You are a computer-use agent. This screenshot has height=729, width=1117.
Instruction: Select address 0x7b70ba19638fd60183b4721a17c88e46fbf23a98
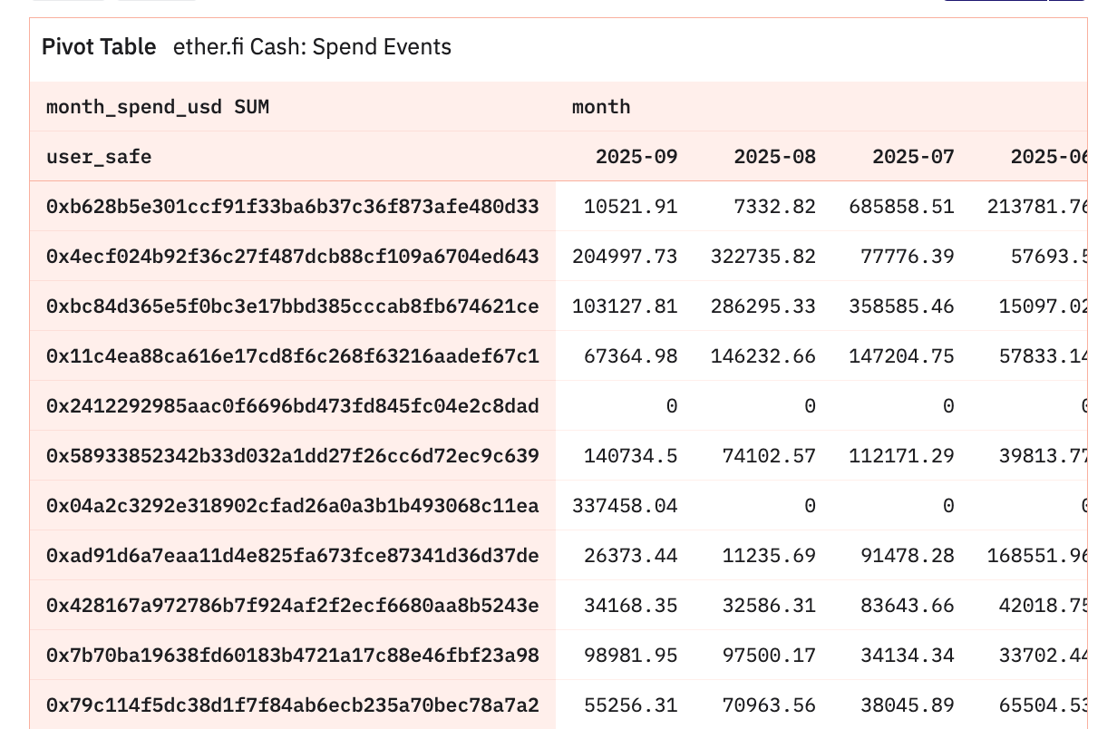[x=293, y=656]
